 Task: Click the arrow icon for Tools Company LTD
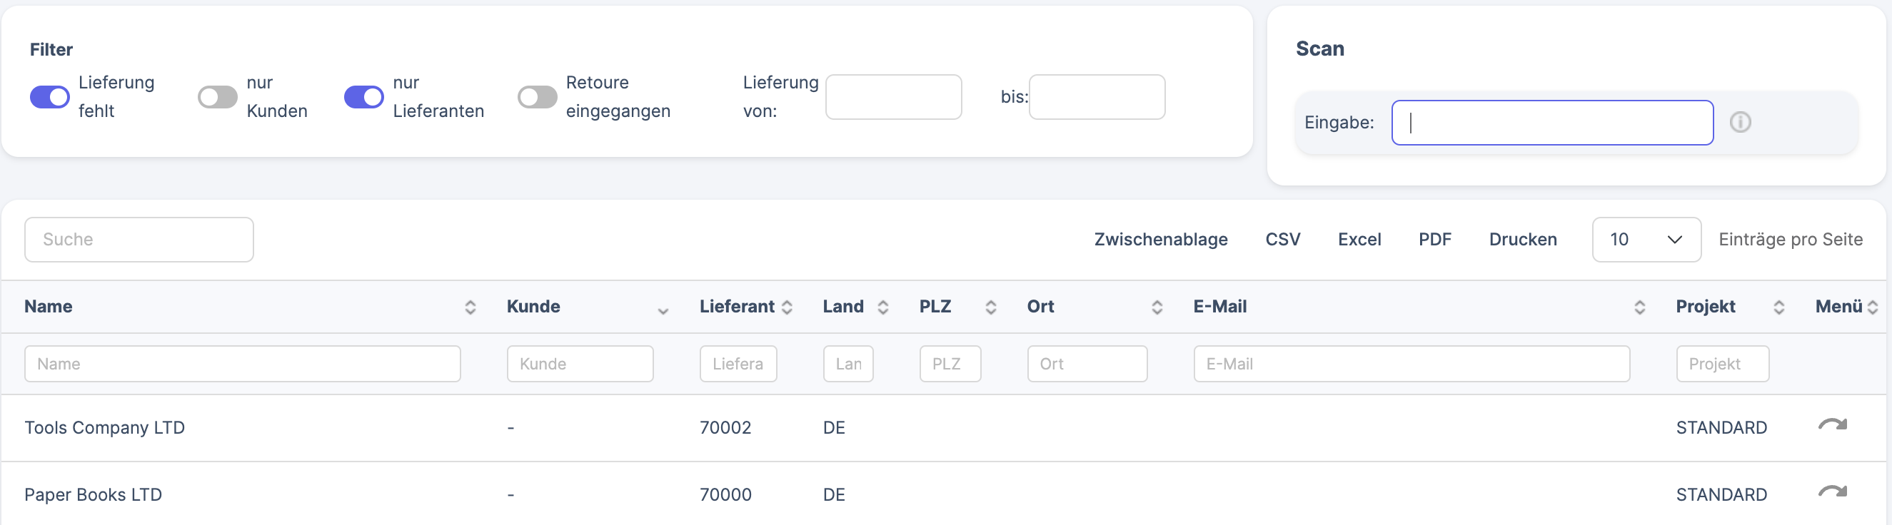pyautogui.click(x=1833, y=425)
